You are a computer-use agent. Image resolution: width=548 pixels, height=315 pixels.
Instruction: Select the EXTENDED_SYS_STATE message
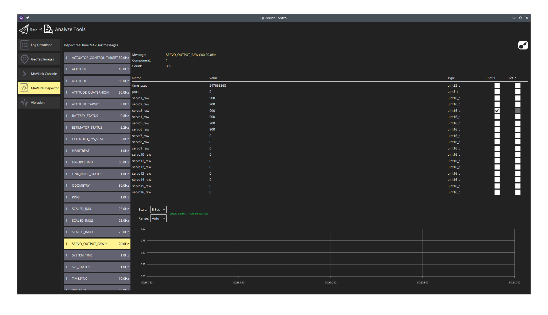(97, 139)
